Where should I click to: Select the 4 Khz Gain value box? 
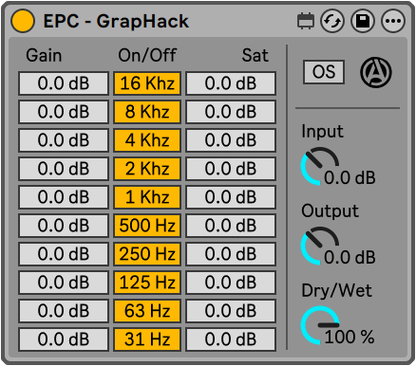point(64,140)
